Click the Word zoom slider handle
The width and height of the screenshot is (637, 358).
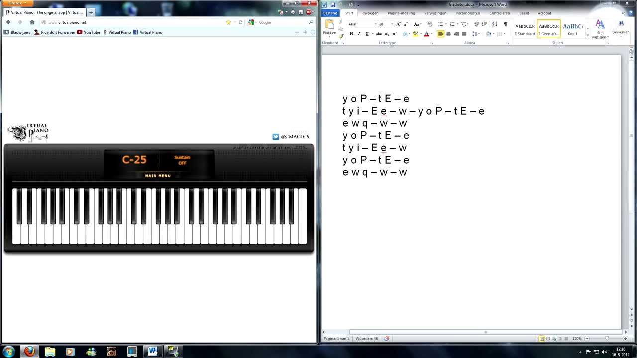(x=607, y=338)
